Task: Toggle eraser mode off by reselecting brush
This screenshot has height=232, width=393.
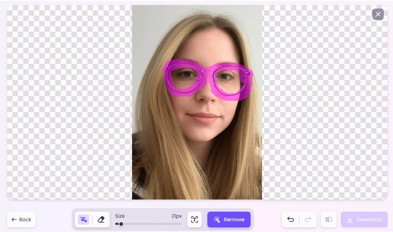Action: click(x=83, y=220)
